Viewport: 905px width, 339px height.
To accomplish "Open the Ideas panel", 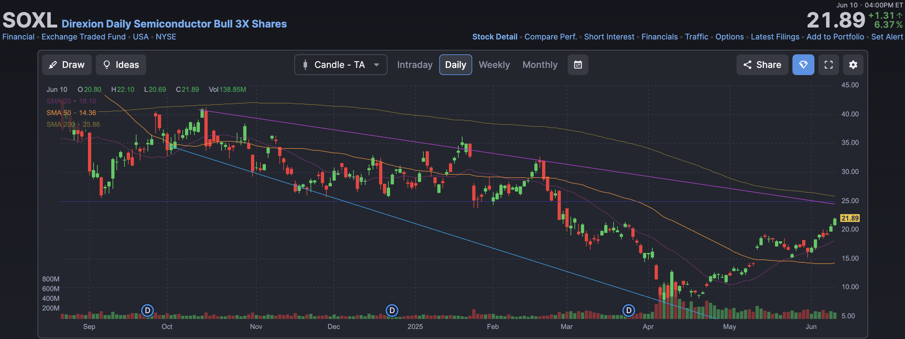I will tap(121, 65).
